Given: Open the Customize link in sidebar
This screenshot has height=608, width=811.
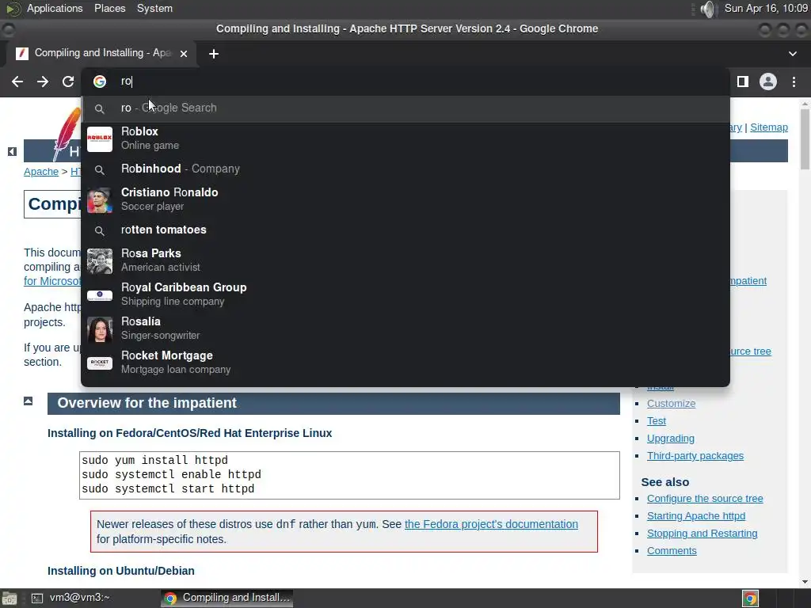Looking at the screenshot, I should click(671, 403).
